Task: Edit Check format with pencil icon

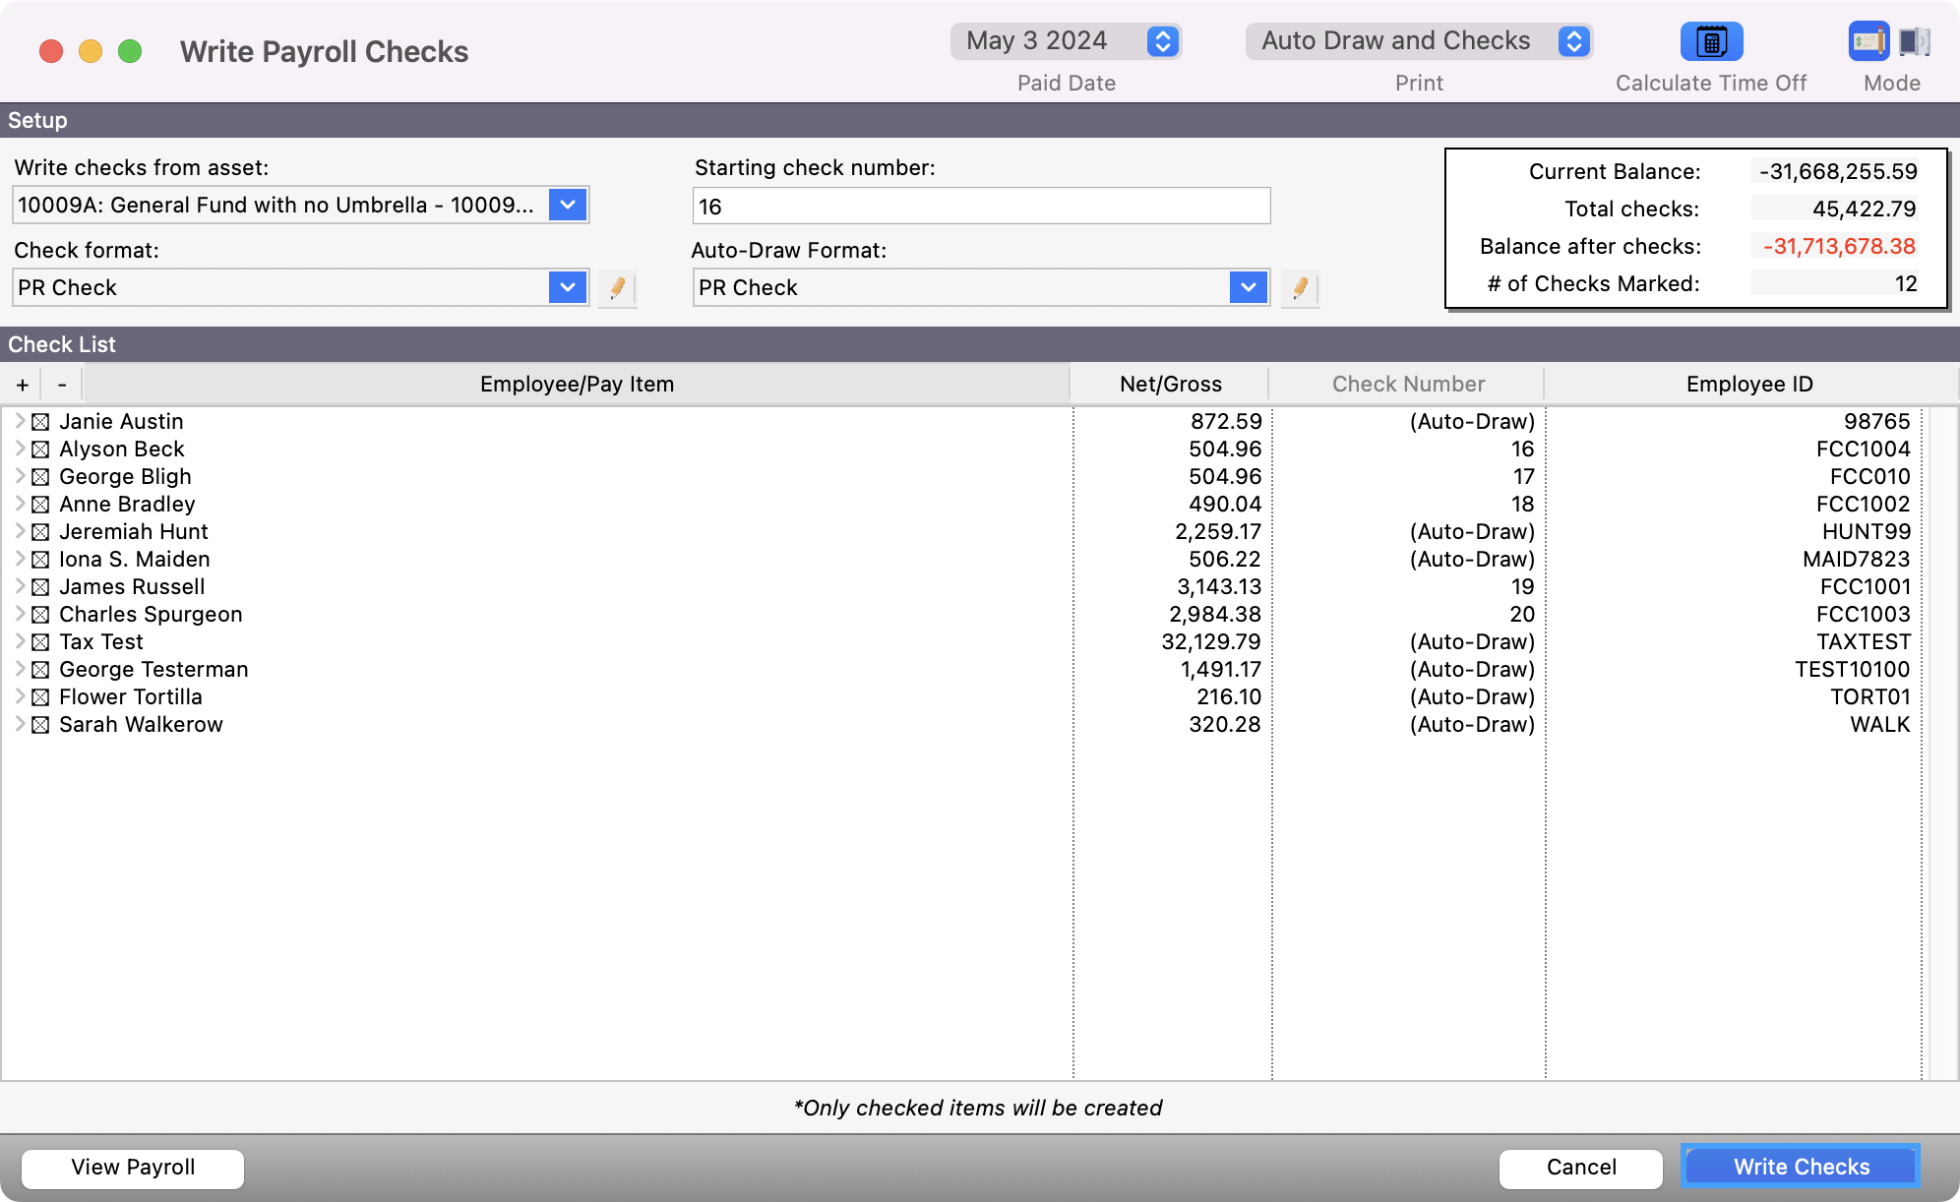Action: (x=617, y=288)
